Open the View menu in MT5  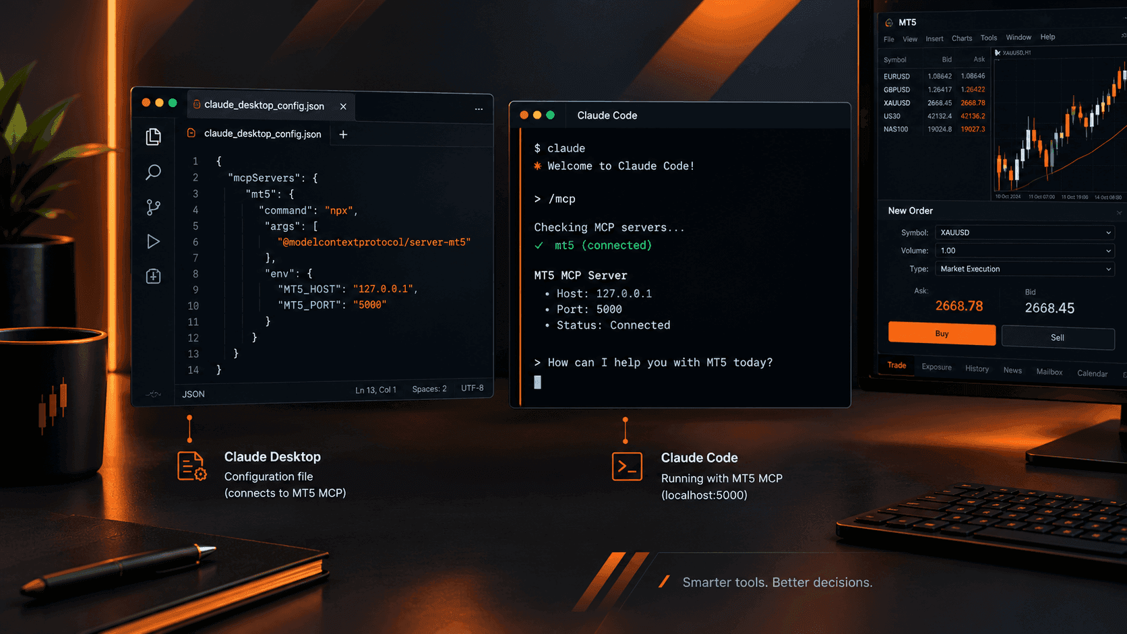click(910, 39)
